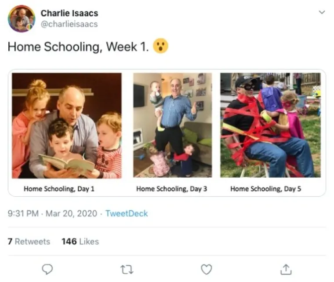Click the reply speech bubble icon
This screenshot has height=282, width=334.
[x=47, y=268]
